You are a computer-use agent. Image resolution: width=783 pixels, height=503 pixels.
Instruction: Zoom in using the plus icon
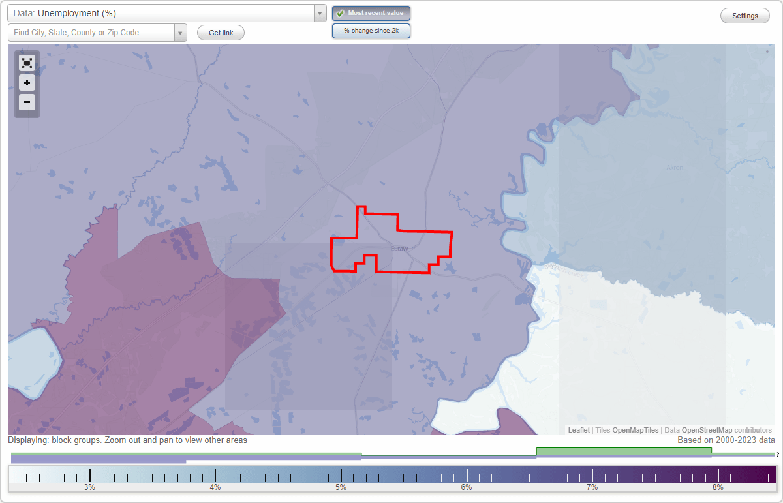(x=27, y=82)
